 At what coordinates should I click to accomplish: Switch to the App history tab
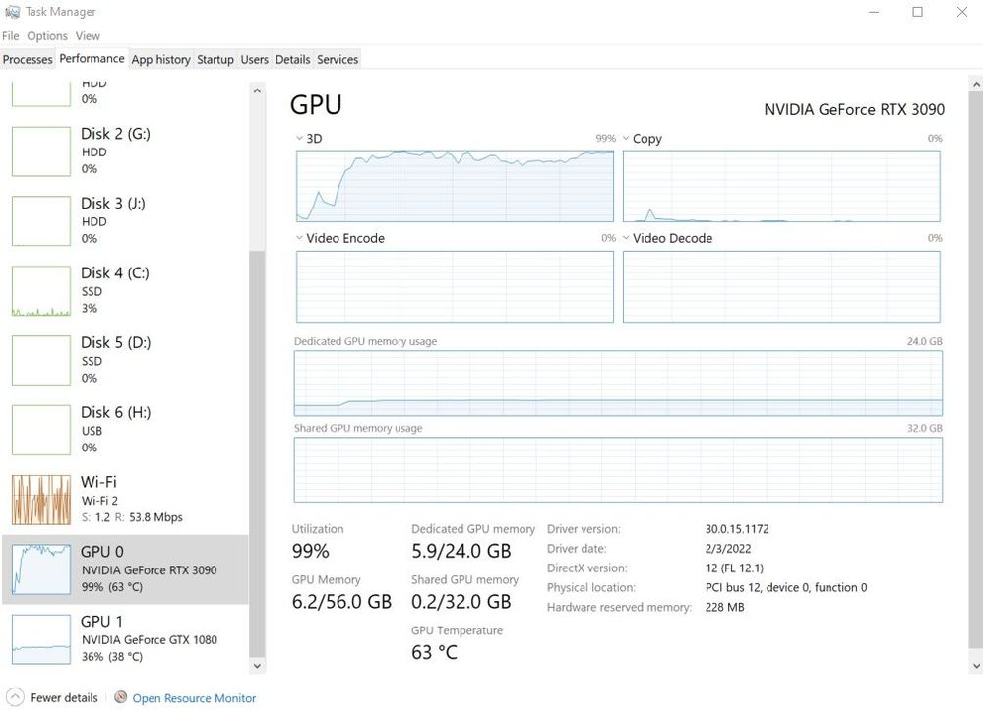160,59
